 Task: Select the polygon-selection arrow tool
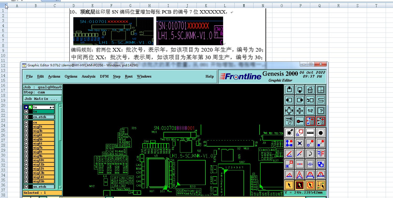[310, 185]
